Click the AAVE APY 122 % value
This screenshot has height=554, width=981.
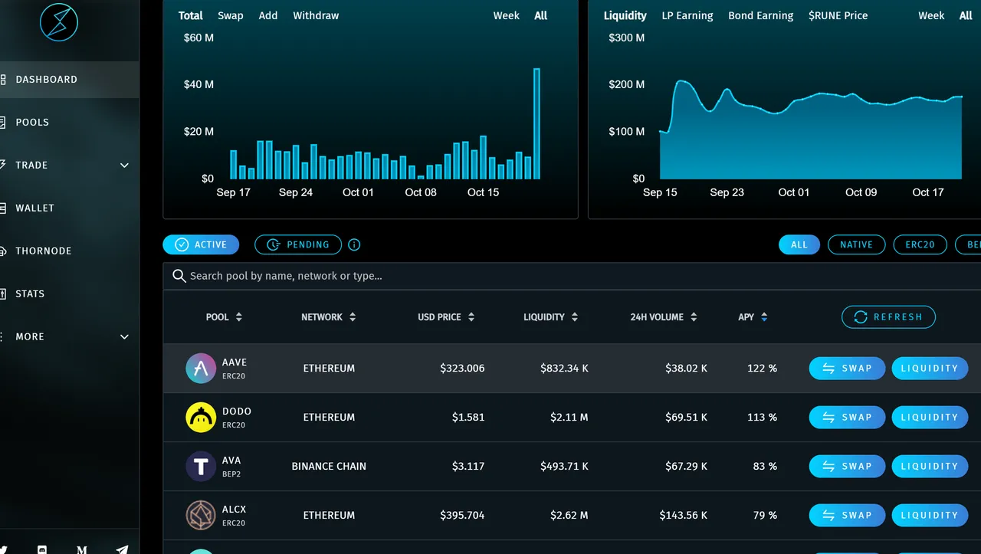[x=762, y=369]
